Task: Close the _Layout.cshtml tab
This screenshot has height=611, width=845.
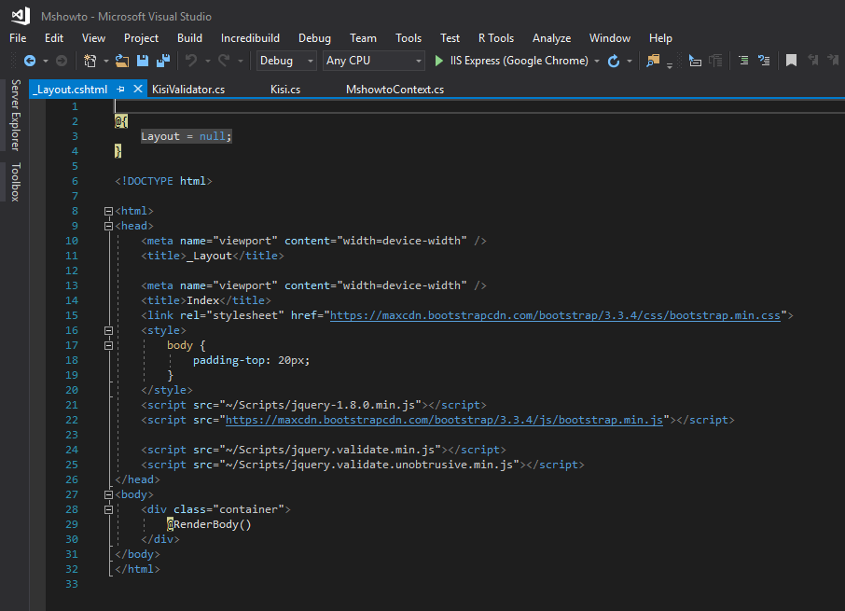Action: tap(138, 89)
